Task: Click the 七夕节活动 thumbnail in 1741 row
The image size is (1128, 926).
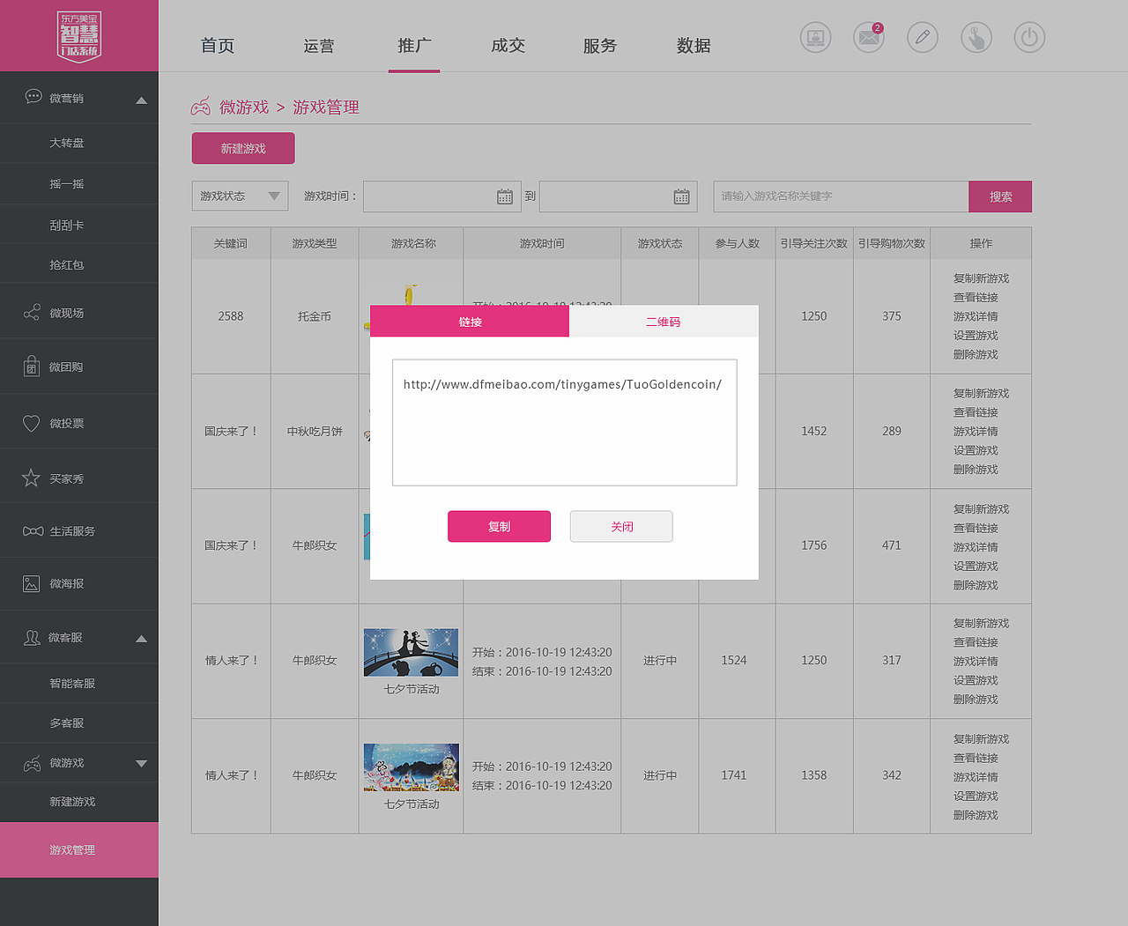Action: [412, 767]
